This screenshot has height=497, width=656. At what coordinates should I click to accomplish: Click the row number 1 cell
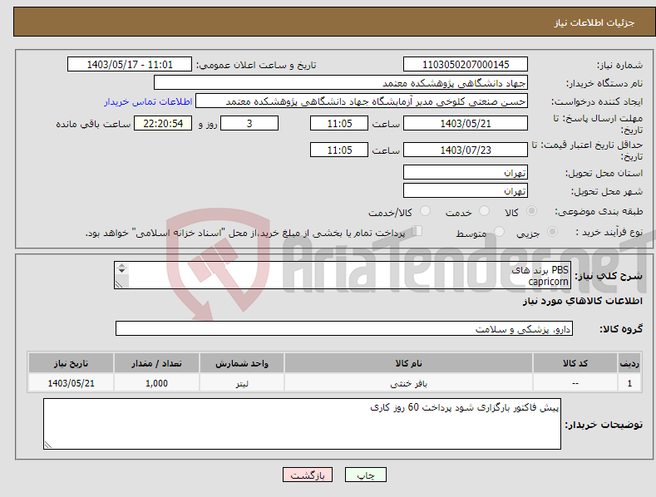click(629, 383)
